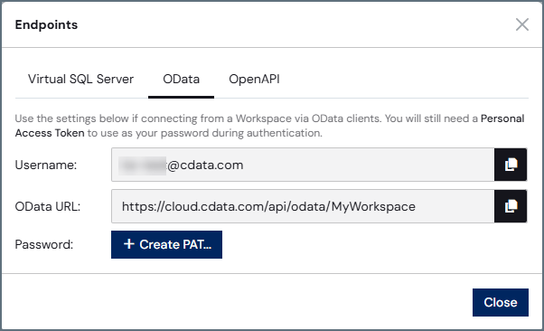This screenshot has height=331, width=544.
Task: Select the OData tab
Action: coord(181,80)
